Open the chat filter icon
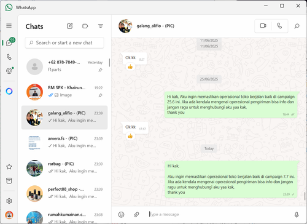 [100, 26]
